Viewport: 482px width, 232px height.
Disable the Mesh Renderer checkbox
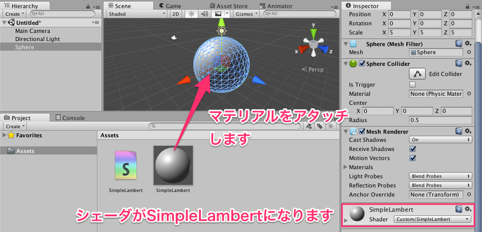tap(362, 132)
